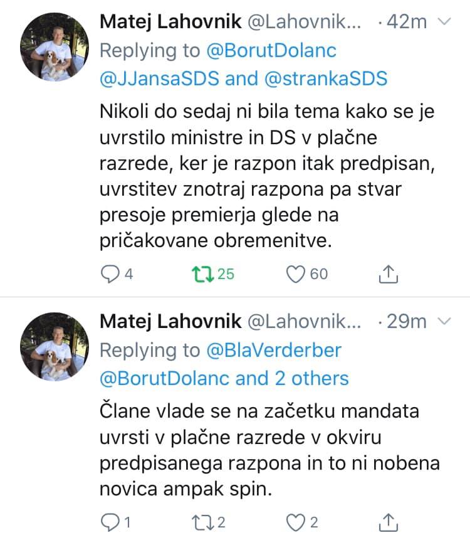Open Matej Lahovnik avatar on second tweet

tap(53, 347)
